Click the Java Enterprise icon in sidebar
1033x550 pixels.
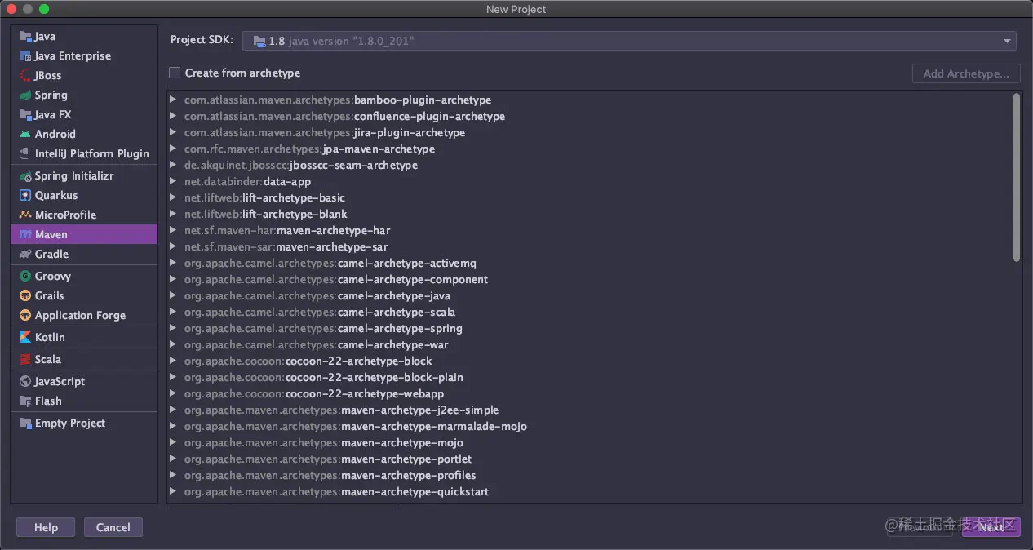click(x=25, y=56)
